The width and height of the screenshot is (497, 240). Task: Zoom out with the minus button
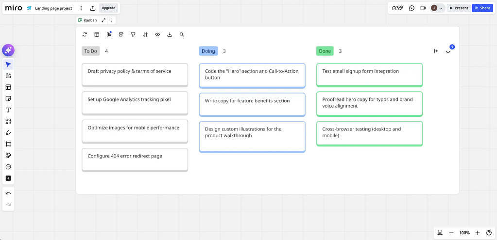point(451,233)
